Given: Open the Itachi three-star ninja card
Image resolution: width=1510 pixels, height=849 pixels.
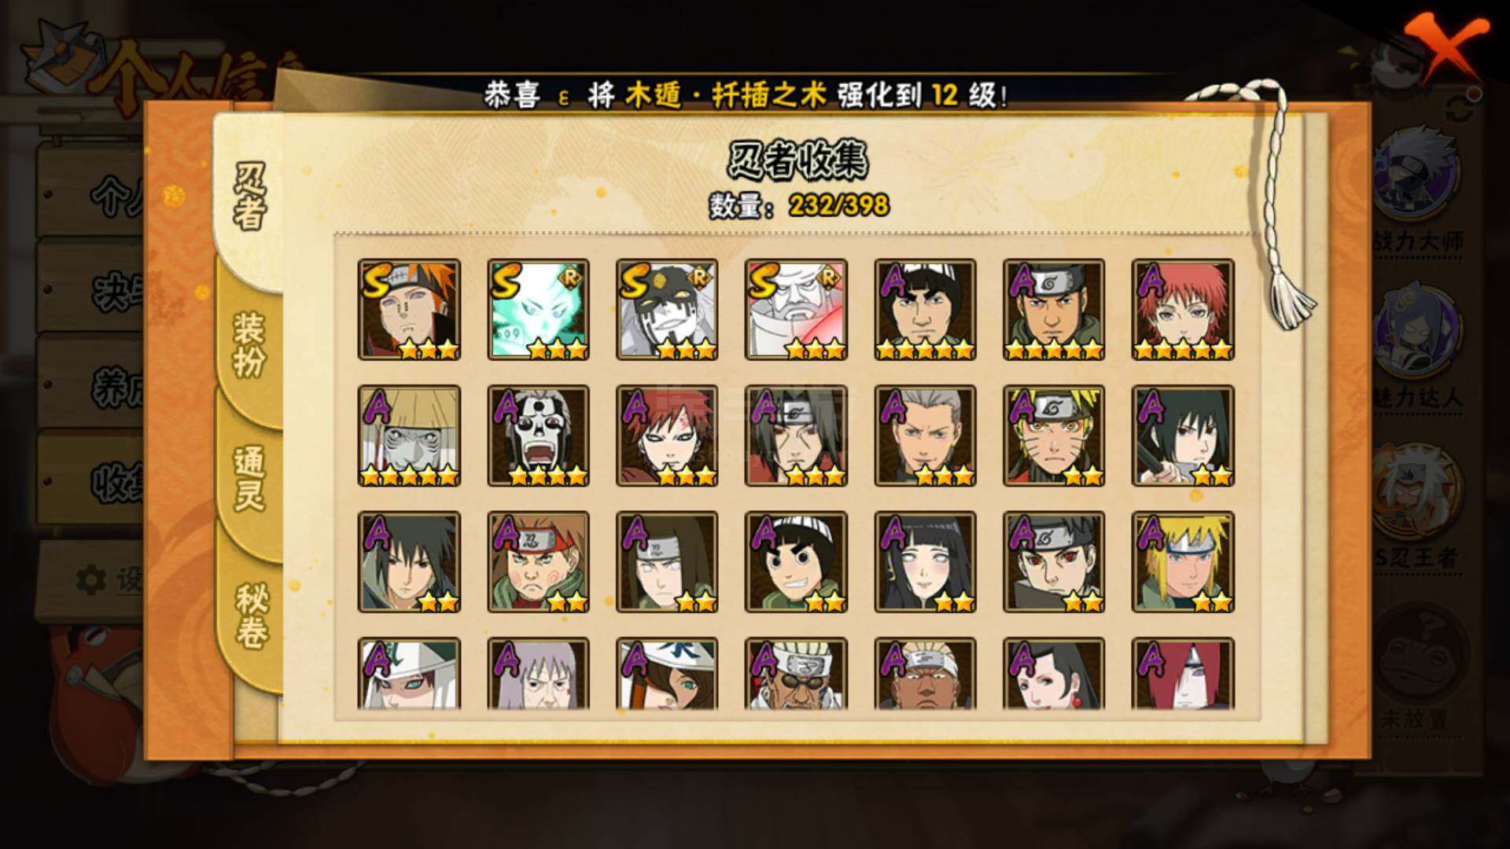Looking at the screenshot, I should [796, 436].
